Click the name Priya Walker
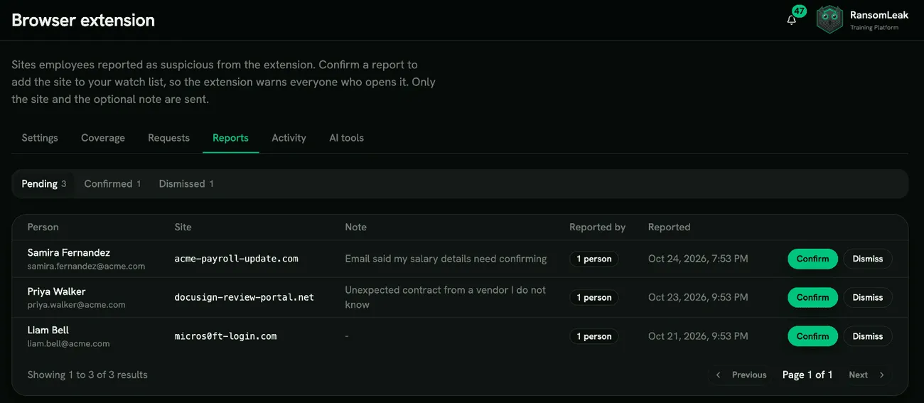924x403 pixels. 56,291
